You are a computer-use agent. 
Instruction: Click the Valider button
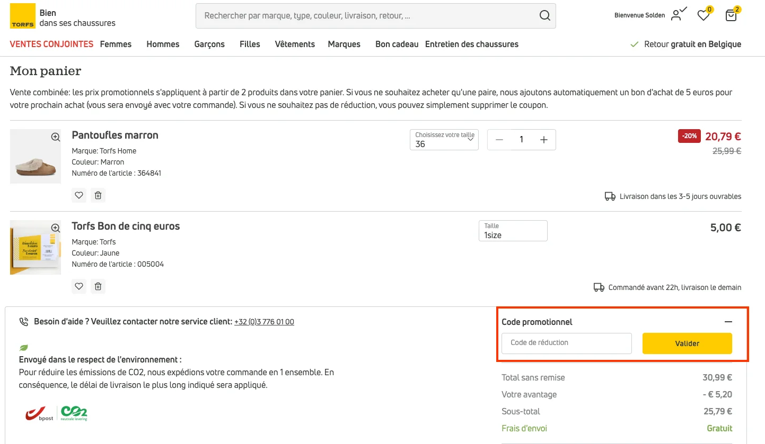pyautogui.click(x=687, y=343)
